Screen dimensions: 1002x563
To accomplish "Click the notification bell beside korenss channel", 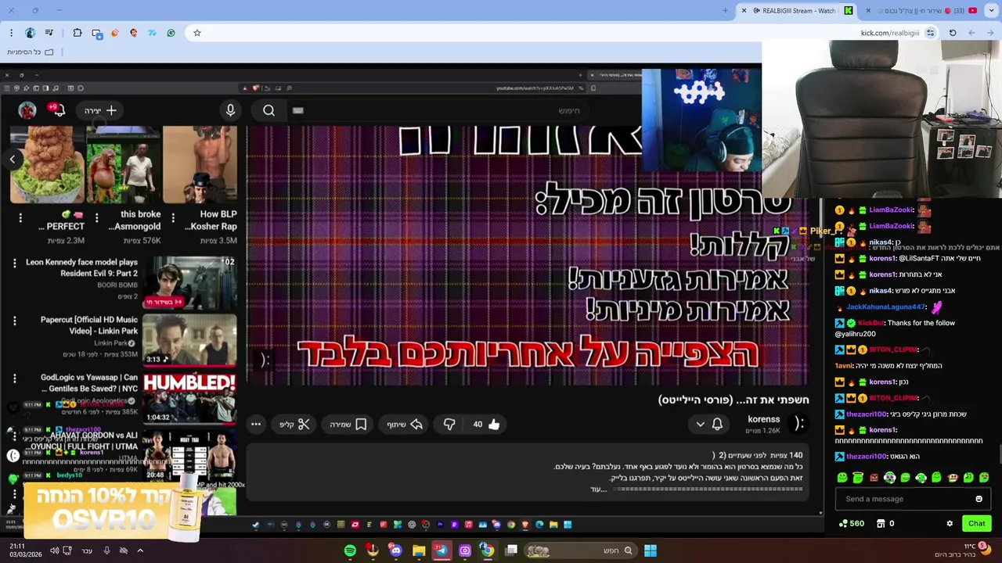I will point(717,424).
